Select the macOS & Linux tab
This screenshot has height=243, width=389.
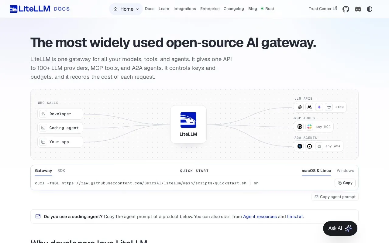316,171
